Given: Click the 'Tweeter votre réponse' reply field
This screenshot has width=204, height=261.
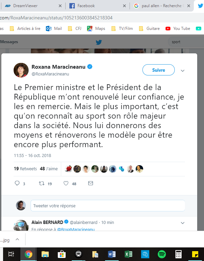Looking at the screenshot, I should (108, 206).
